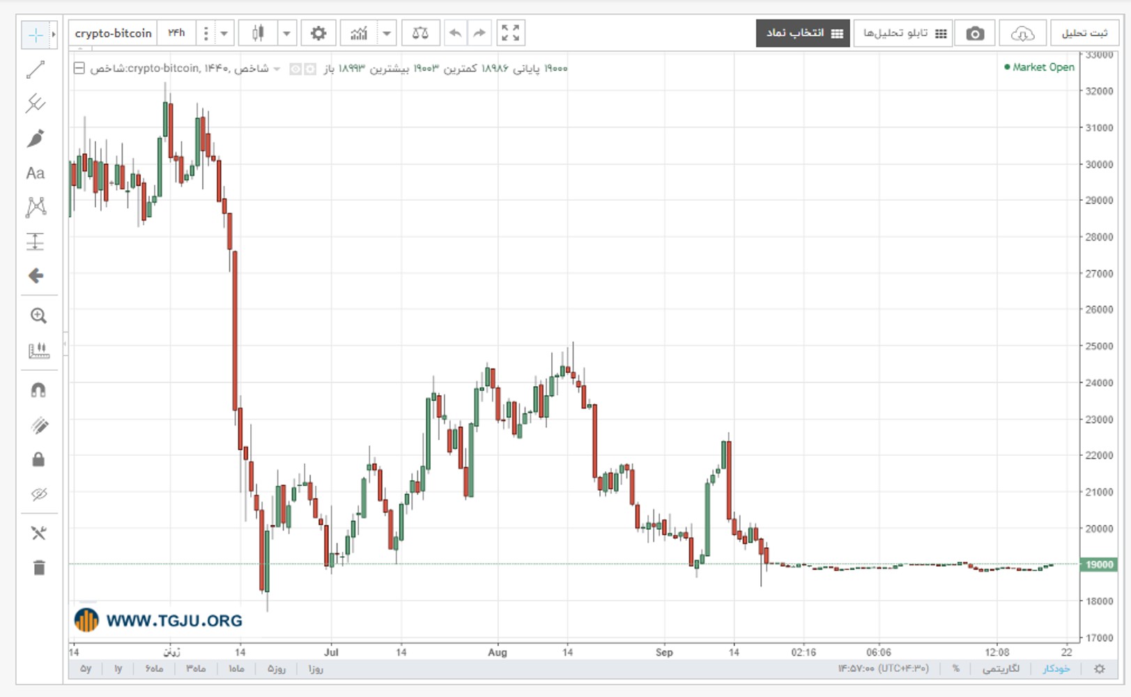The image size is (1131, 697).
Task: Choose the brush drawing tool
Action: click(36, 138)
